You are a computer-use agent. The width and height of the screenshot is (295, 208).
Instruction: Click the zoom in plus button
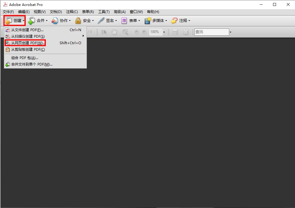coord(144,32)
